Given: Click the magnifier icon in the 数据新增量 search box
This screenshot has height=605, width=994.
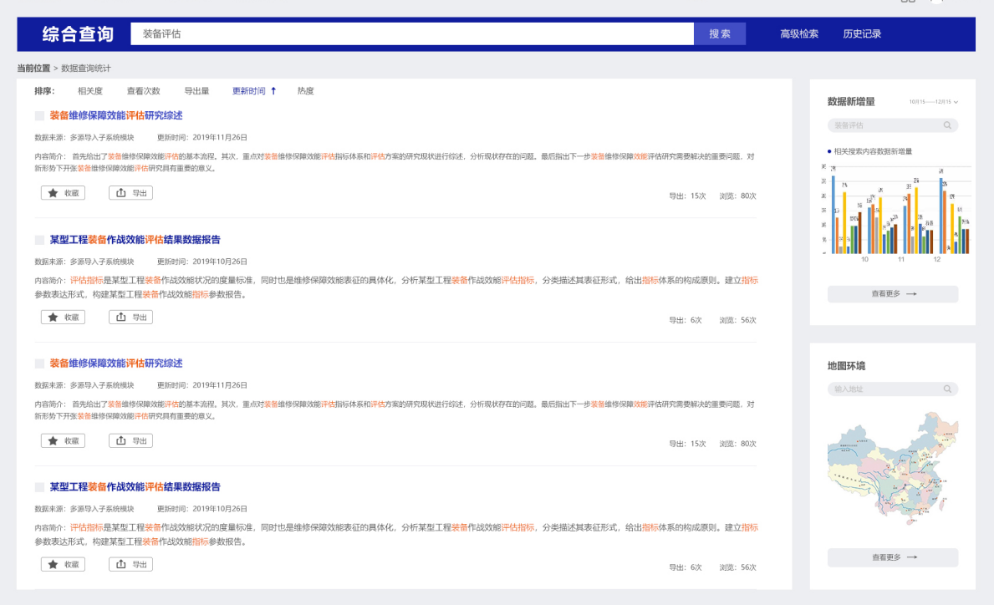Looking at the screenshot, I should pyautogui.click(x=947, y=124).
